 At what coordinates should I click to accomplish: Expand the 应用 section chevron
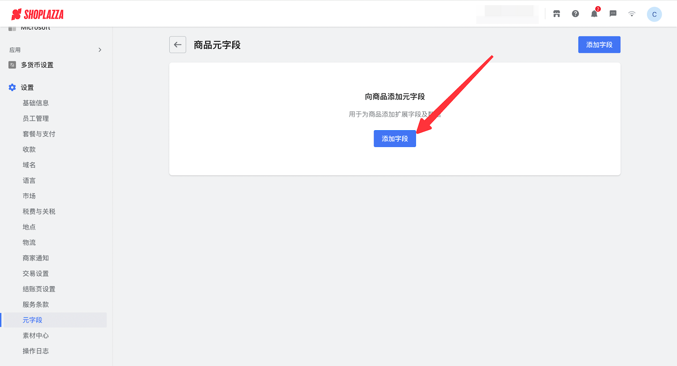(100, 50)
